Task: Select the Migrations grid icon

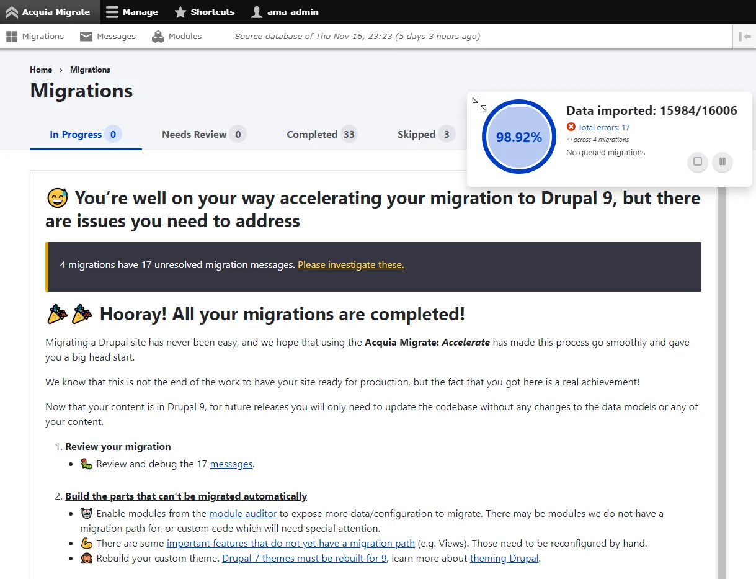Action: 11,36
